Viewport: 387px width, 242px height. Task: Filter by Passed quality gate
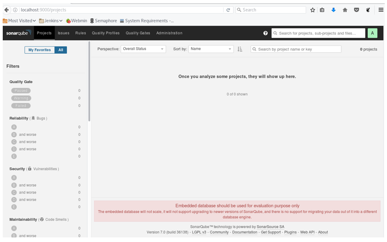[21, 91]
